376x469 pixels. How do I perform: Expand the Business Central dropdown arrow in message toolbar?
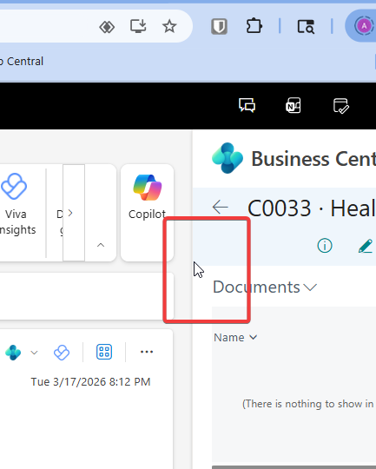pos(34,353)
